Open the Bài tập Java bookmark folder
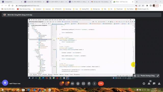Viewport: 163px width, 92px height. pyautogui.click(x=95, y=9)
